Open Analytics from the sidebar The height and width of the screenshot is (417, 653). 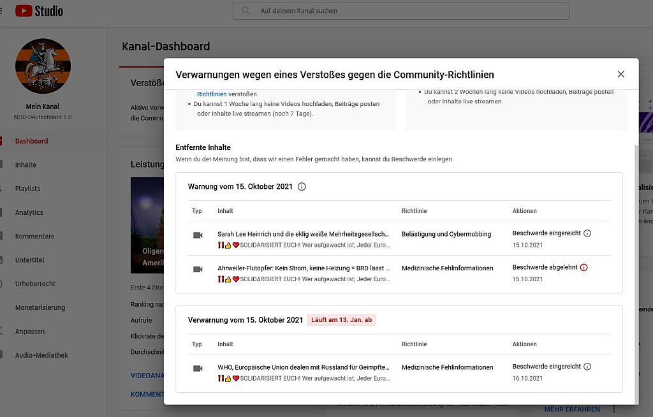point(29,212)
